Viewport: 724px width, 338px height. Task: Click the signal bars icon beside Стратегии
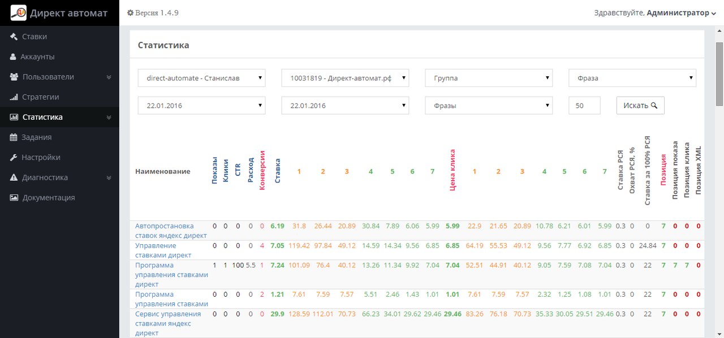tap(14, 97)
